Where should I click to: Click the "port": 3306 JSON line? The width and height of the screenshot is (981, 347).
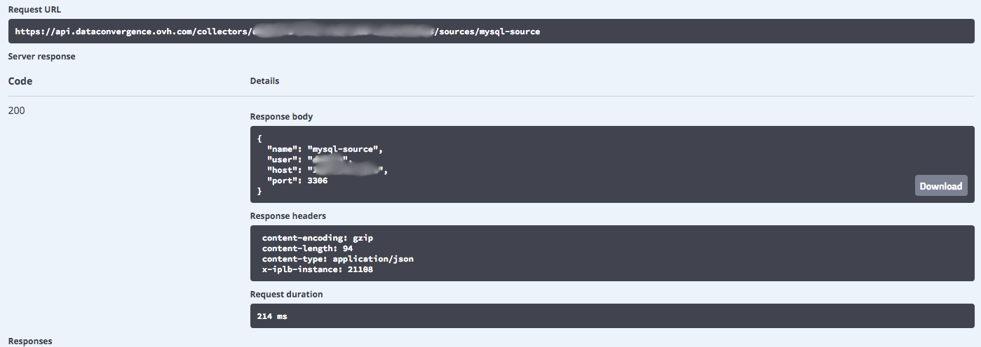[x=297, y=180]
